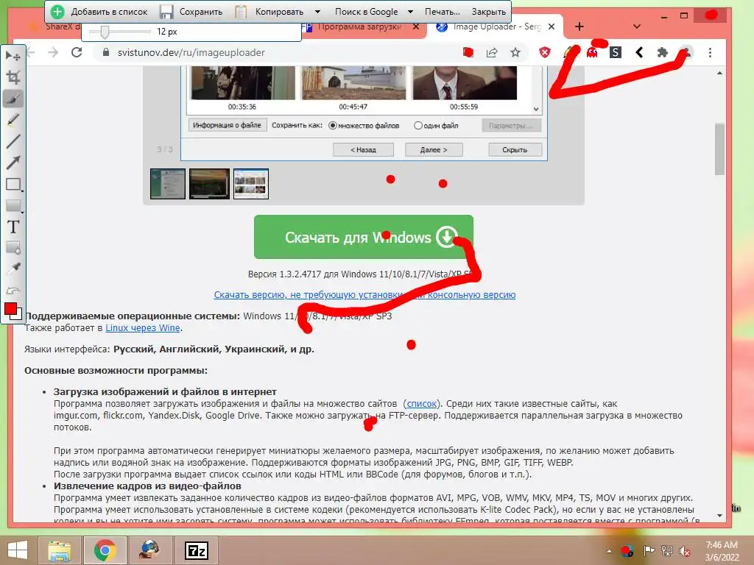This screenshot has height=565, width=754.
Task: Open the Chrome Extensions puzzle menu
Action: (663, 52)
